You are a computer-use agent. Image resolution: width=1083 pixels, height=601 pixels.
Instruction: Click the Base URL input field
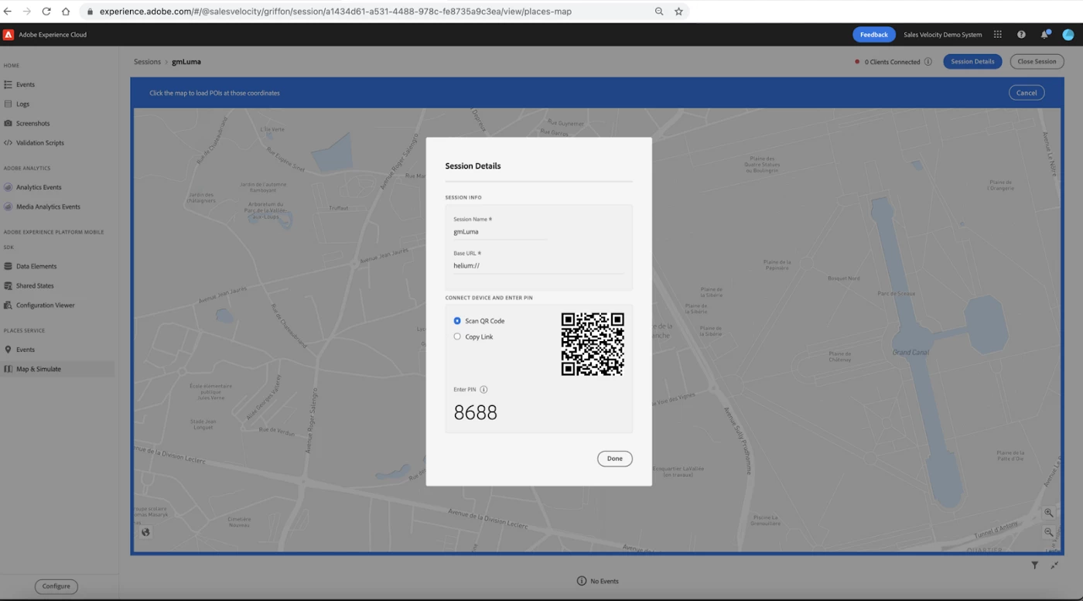[x=538, y=266]
